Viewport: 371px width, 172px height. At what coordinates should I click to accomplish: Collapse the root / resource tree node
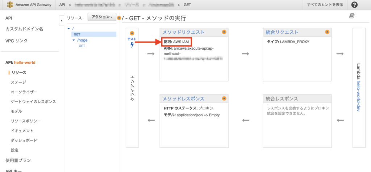click(x=69, y=29)
